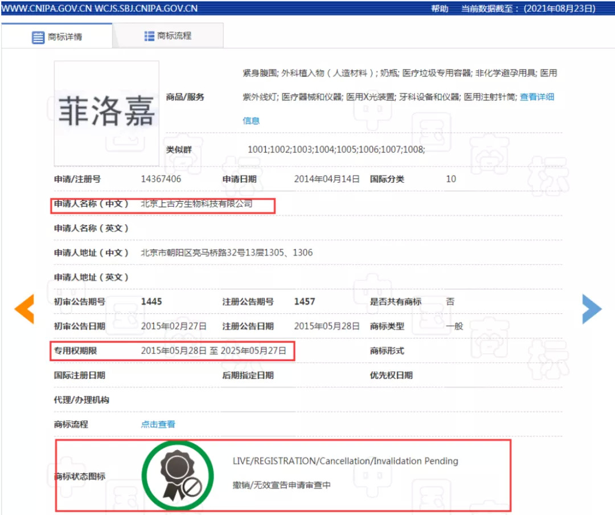Click applicant name 北京上古方生物科技有限公司
The image size is (615, 515).
pyautogui.click(x=196, y=203)
